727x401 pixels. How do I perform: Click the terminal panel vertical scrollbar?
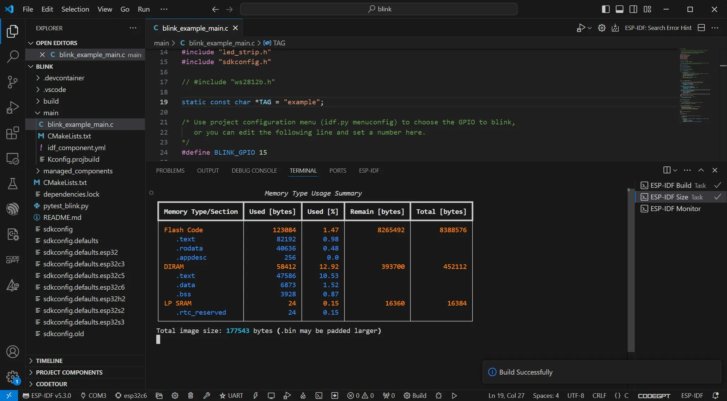click(x=631, y=270)
